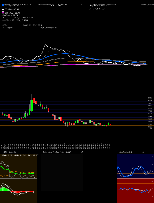Click the 'CL: 11.60' closing price
The height and width of the screenshot is (203, 154).
point(57,6)
